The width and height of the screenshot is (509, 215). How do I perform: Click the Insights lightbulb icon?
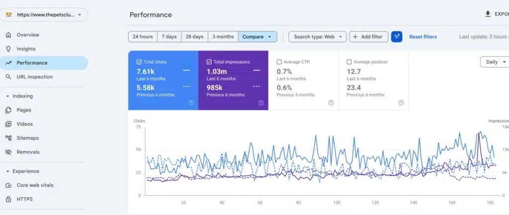[8, 49]
